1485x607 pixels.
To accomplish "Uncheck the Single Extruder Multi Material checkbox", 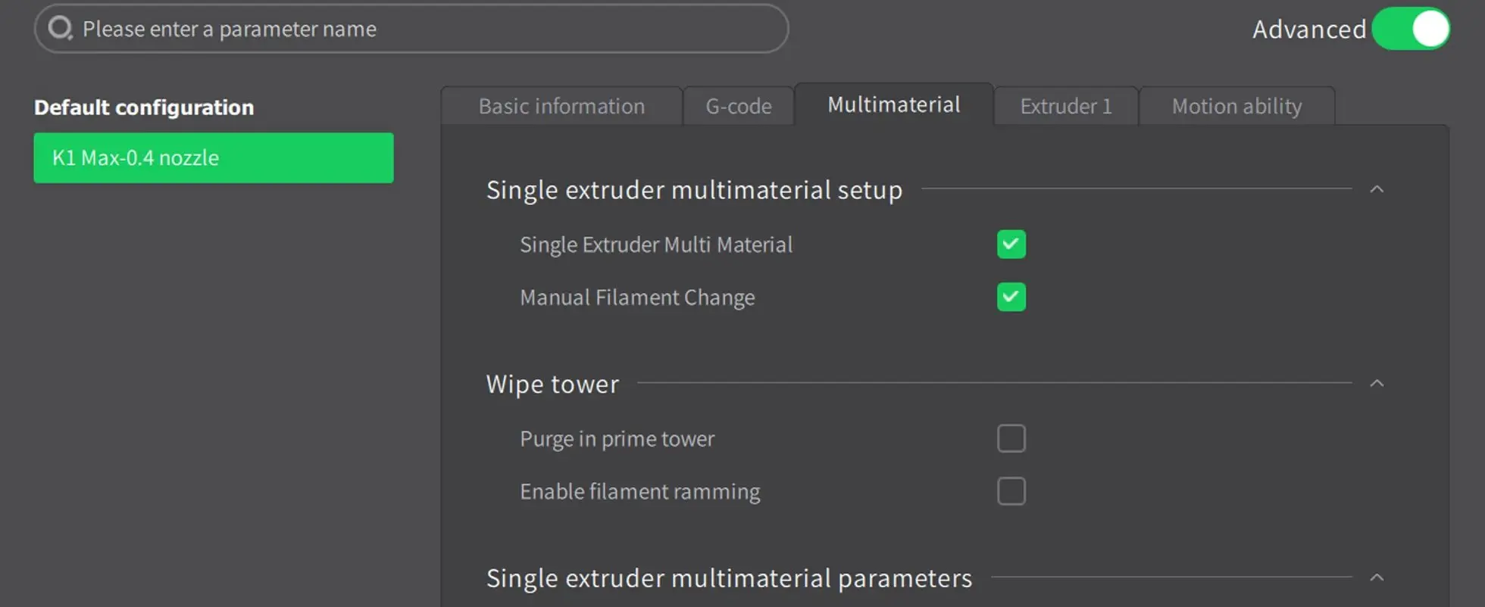I will (1011, 244).
